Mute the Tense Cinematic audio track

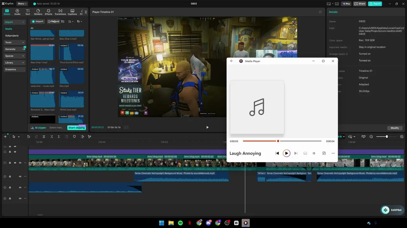(x=20, y=176)
